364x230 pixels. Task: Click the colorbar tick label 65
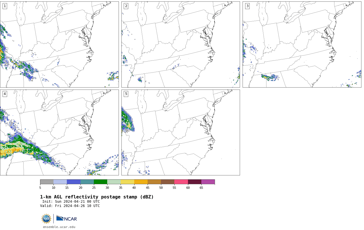[201, 188]
